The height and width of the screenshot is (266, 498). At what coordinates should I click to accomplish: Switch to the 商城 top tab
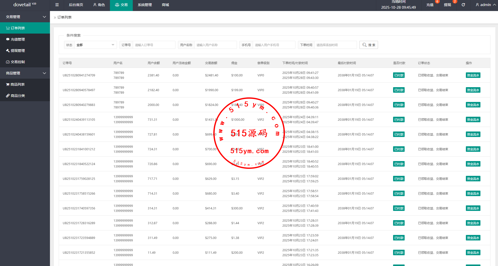(x=165, y=5)
